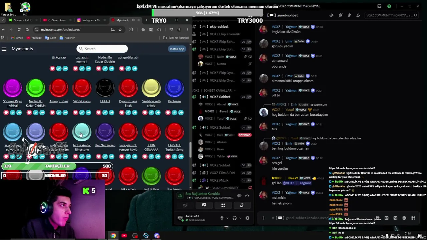Play the Piyanist Bana Bırak button

[x=128, y=88]
